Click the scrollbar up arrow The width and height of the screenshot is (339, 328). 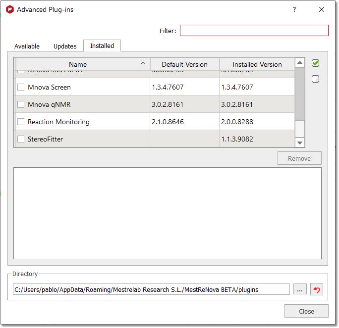pyautogui.click(x=300, y=63)
